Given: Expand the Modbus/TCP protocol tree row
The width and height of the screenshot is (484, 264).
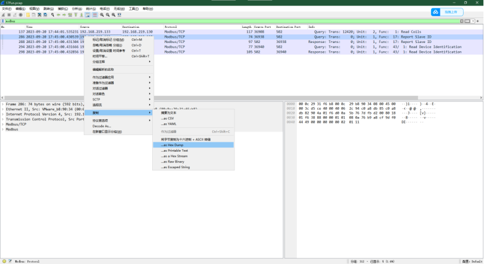Looking at the screenshot, I should click(x=3, y=124).
